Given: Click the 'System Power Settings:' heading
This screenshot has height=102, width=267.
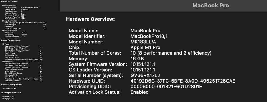Looking at the screenshot, I should [11, 40].
